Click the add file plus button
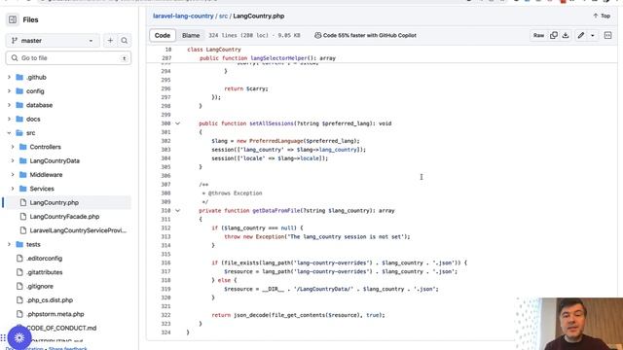 pyautogui.click(x=110, y=41)
